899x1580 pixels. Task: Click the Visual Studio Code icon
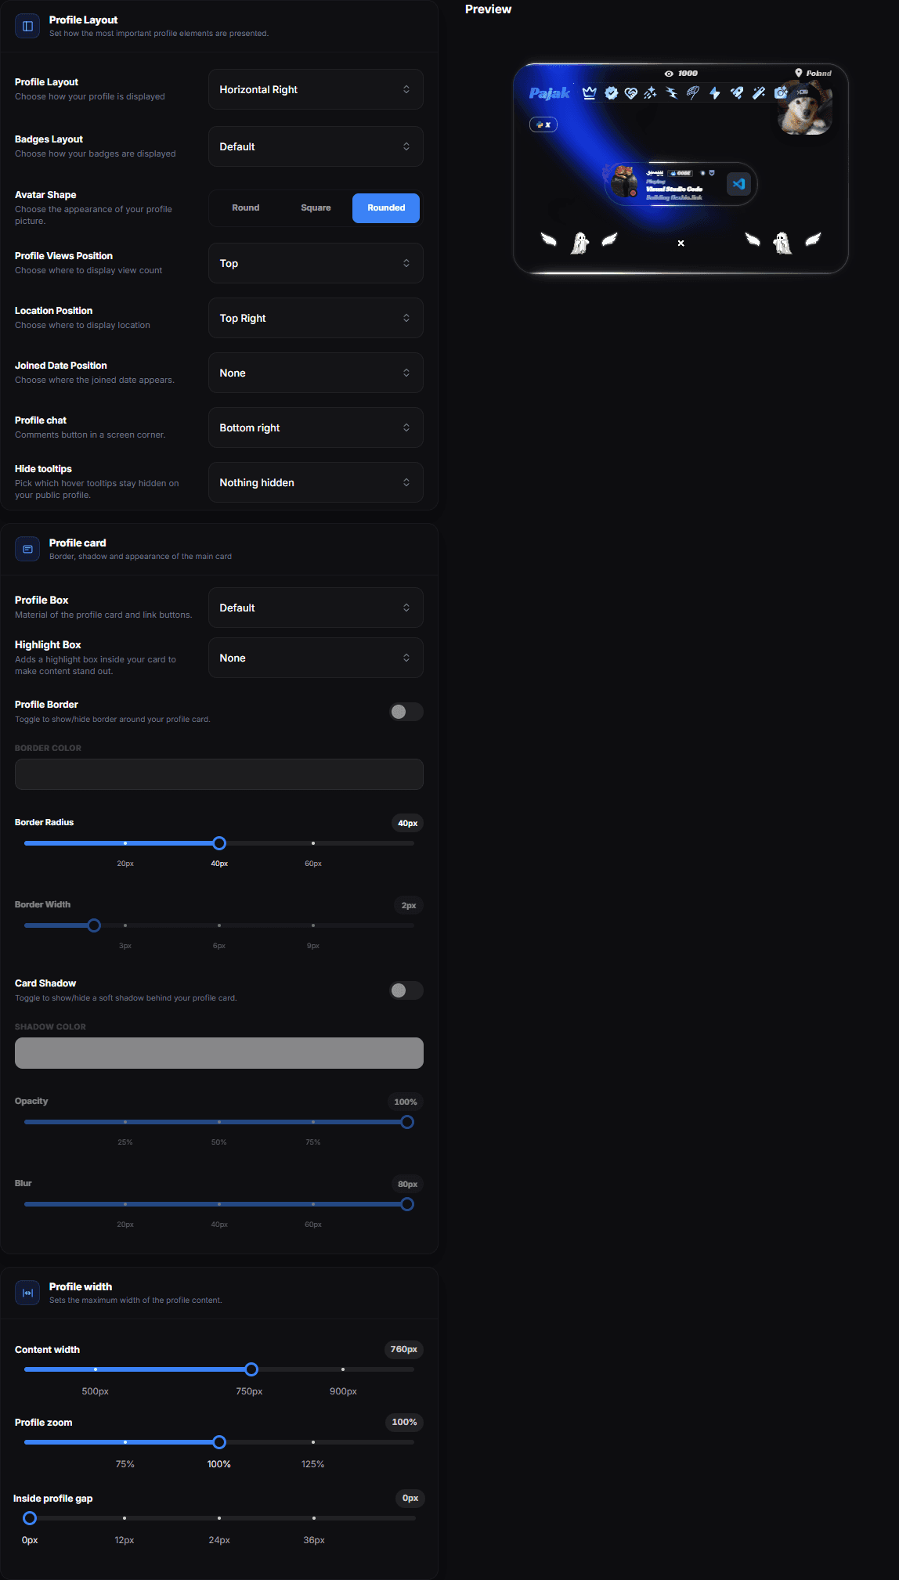click(738, 184)
